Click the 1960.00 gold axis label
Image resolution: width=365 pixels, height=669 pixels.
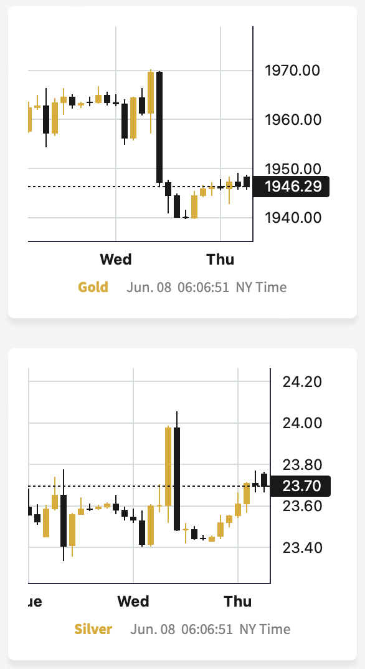293,119
